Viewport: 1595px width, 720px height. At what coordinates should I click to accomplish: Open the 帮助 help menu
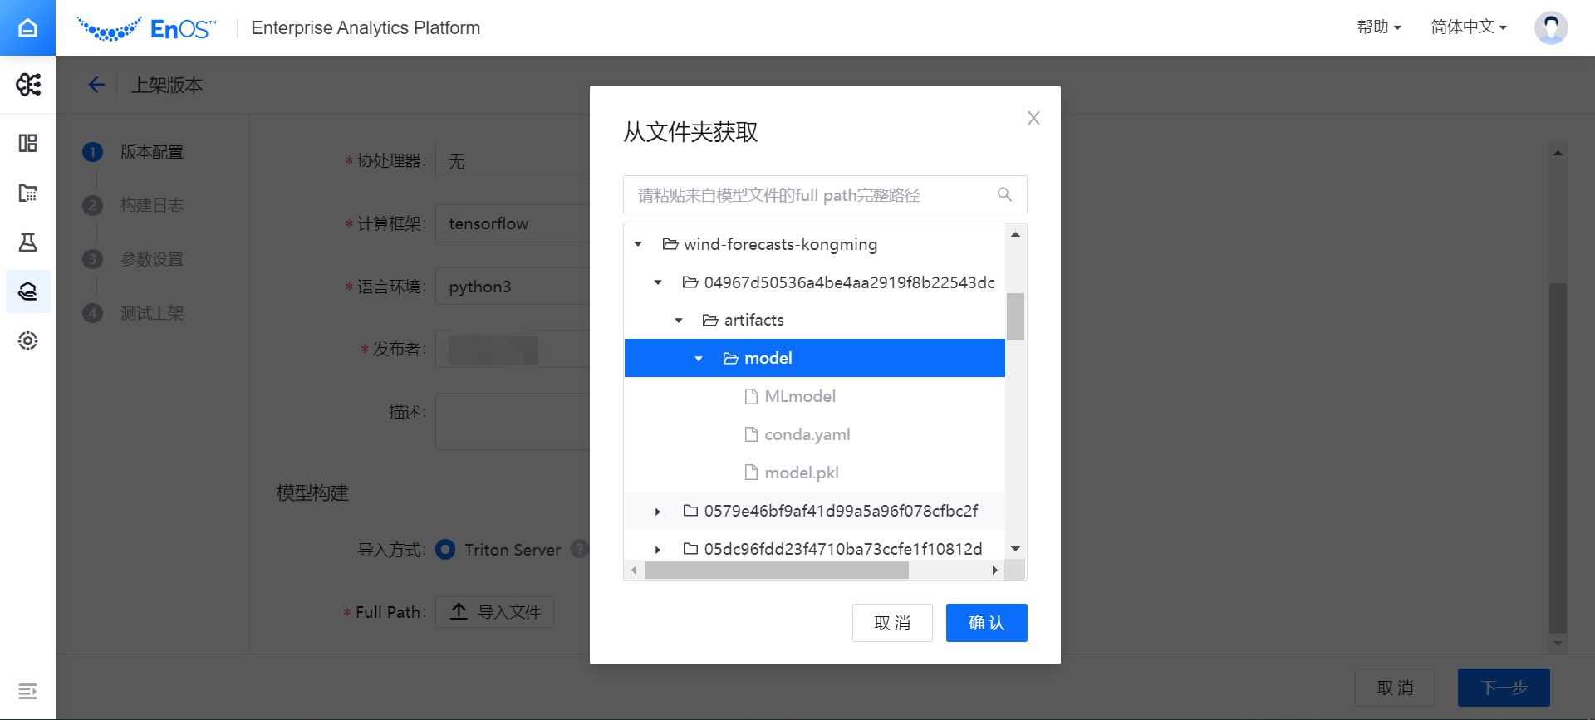(x=1378, y=27)
